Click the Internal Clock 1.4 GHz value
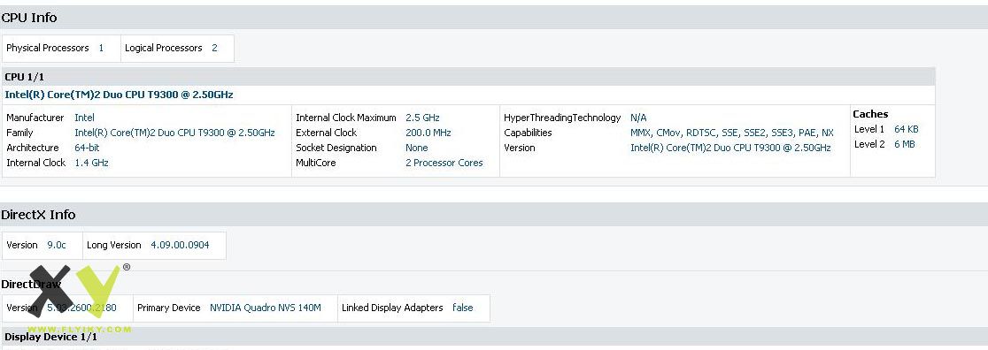Screen dimensions: 988x350 91,163
